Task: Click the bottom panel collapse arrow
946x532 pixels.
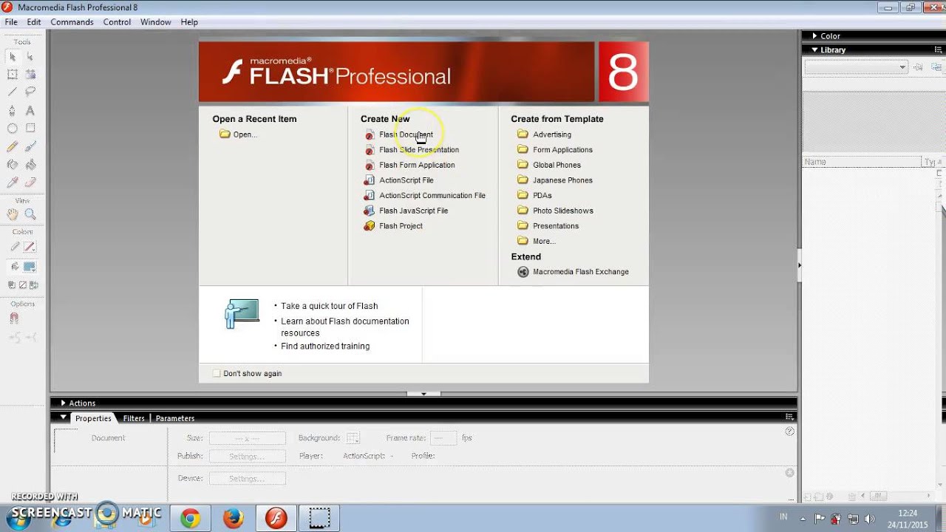Action: (423, 394)
